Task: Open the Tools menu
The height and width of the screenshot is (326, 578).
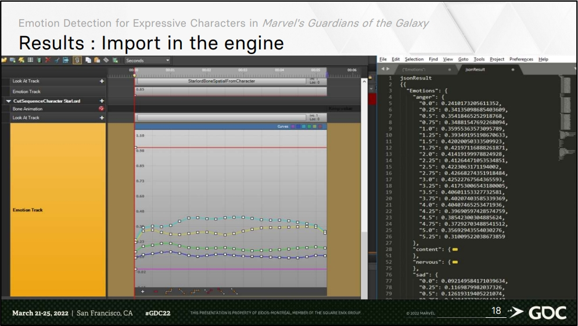Action: [x=479, y=59]
